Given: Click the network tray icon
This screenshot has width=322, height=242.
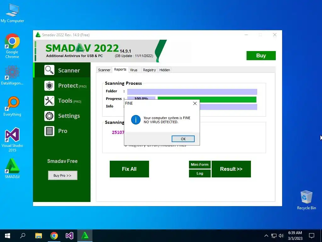Looking at the screenshot, I should pyautogui.click(x=274, y=236).
